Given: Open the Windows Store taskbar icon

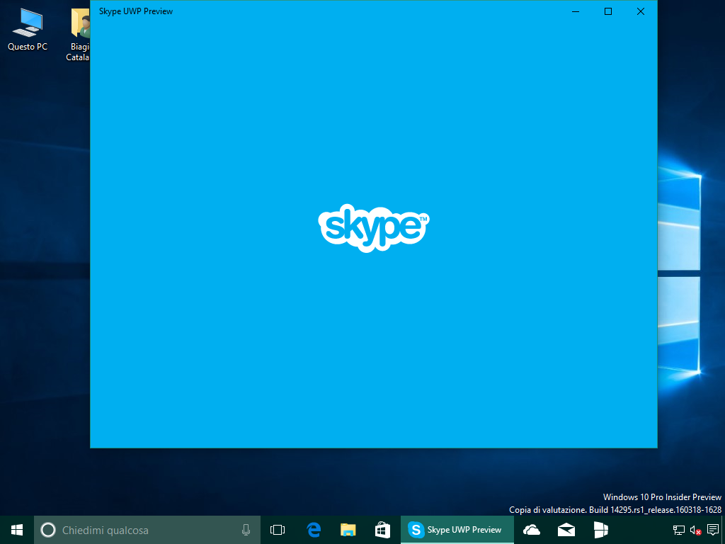Looking at the screenshot, I should 382,530.
